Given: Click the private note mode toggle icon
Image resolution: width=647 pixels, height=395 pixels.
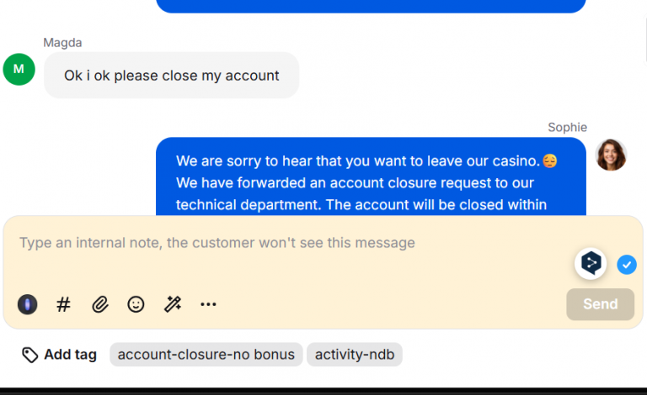Looking at the screenshot, I should [28, 304].
